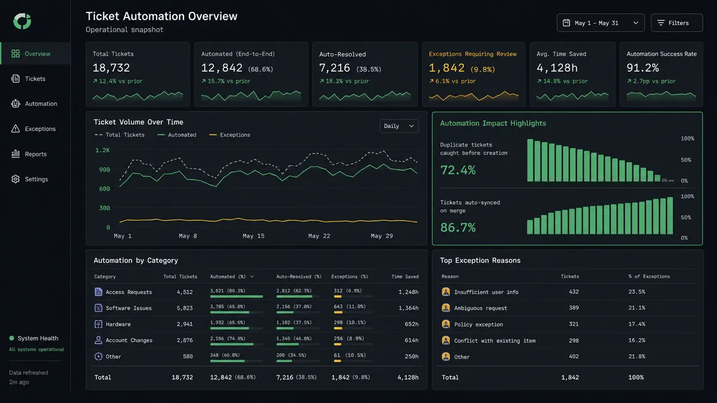This screenshot has width=717, height=403.
Task: Open the May 1 – May 31 date dropdown
Action: pyautogui.click(x=600, y=23)
